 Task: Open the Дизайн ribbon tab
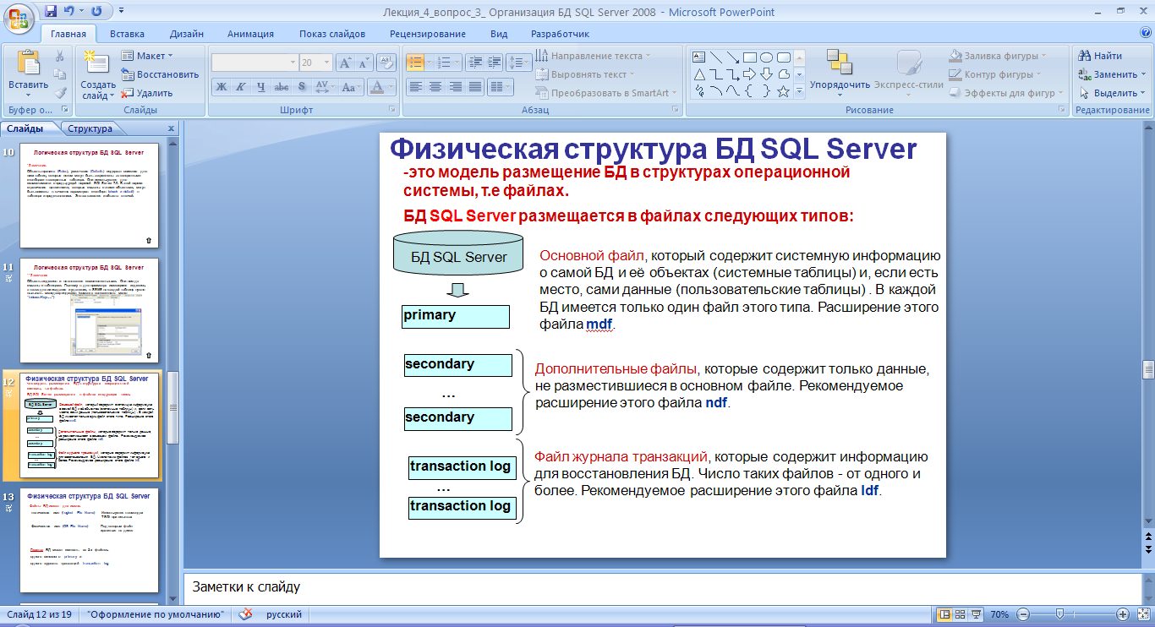coord(186,34)
